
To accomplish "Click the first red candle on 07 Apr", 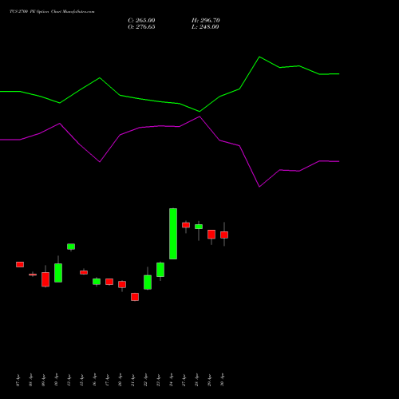I will 20,264.
